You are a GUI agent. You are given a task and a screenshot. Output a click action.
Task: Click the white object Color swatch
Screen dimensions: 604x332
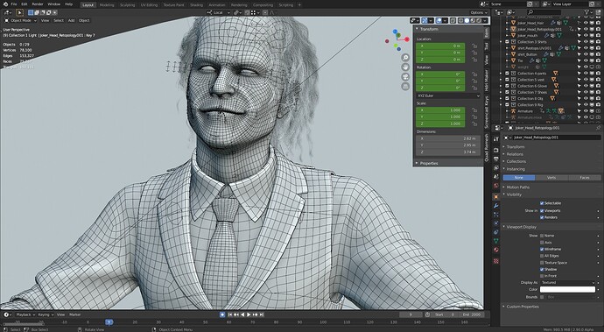567,290
